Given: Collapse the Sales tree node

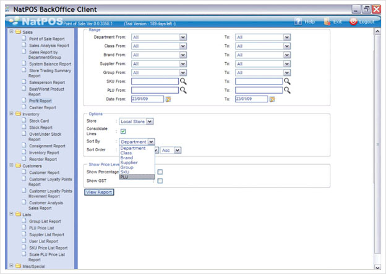Looking at the screenshot, I should tap(11, 31).
